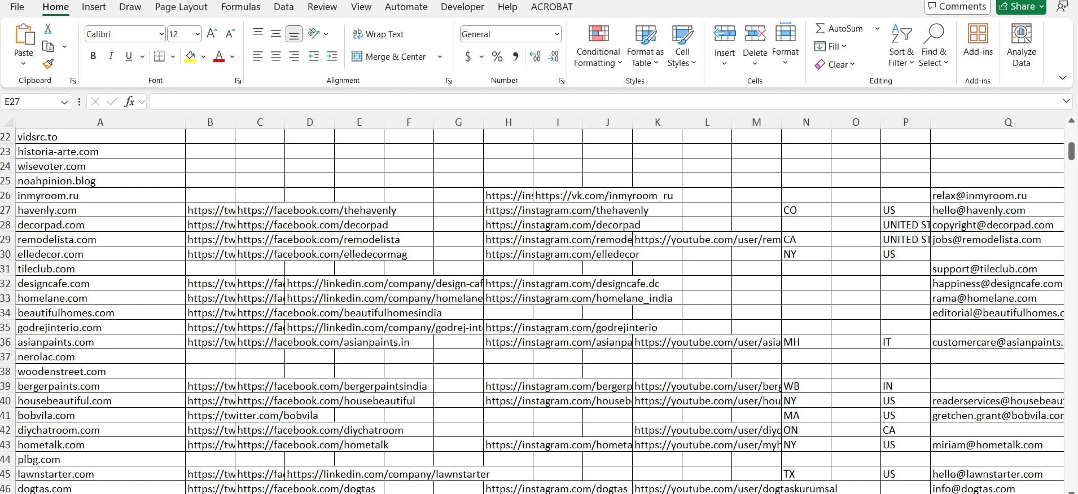Click the Cut scissors icon
The height and width of the screenshot is (494, 1078).
coord(48,29)
